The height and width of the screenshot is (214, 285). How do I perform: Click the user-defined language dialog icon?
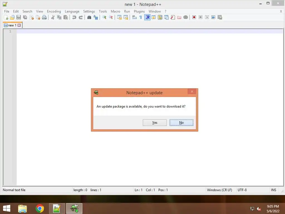pyautogui.click(x=154, y=17)
